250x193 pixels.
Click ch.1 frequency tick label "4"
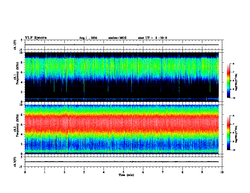pyautogui.click(x=22, y=82)
